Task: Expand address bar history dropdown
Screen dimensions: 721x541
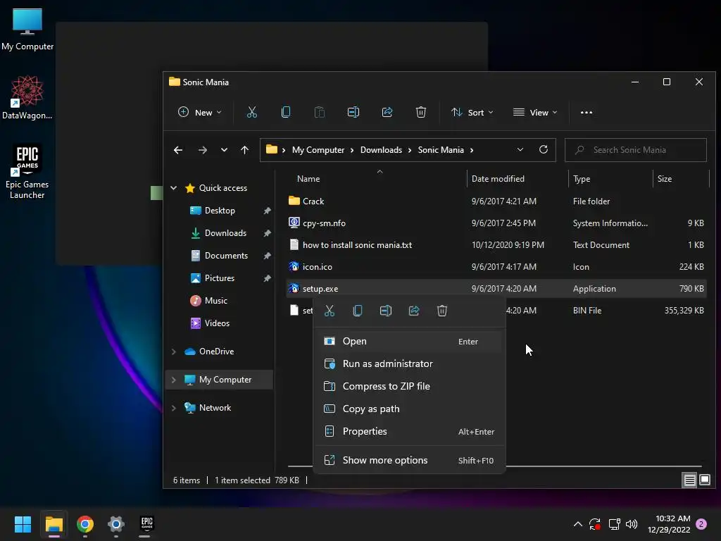Action: pos(520,149)
